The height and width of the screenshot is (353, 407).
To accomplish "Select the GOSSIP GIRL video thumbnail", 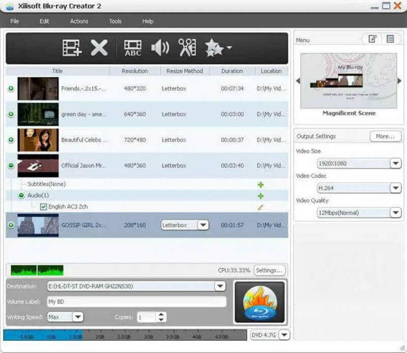I will pyautogui.click(x=38, y=225).
